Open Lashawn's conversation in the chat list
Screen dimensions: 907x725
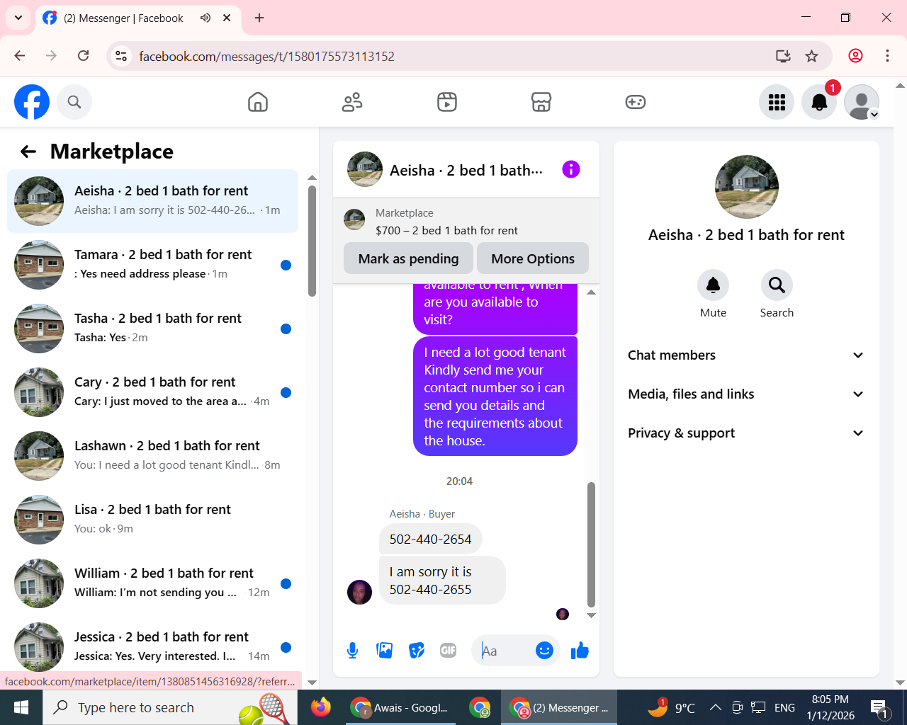(152, 456)
